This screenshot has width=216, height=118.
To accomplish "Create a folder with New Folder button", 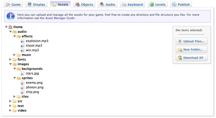I will click(191, 49).
